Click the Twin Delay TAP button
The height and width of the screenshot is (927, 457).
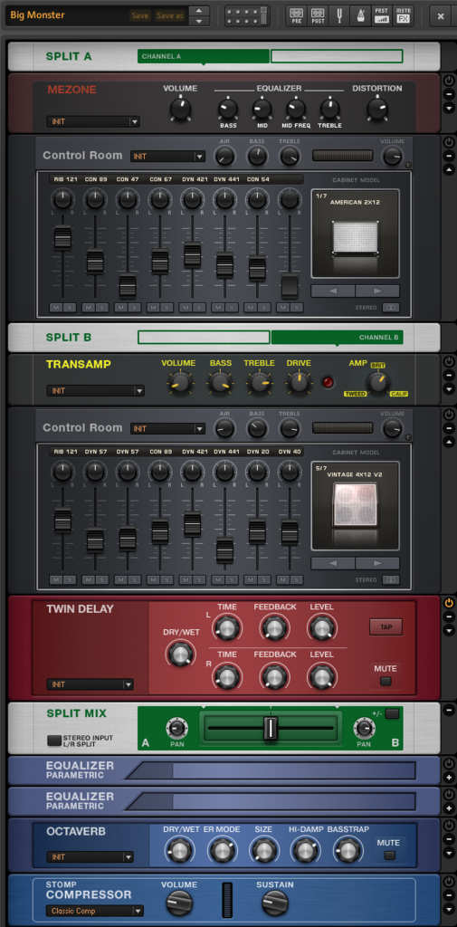(x=386, y=626)
